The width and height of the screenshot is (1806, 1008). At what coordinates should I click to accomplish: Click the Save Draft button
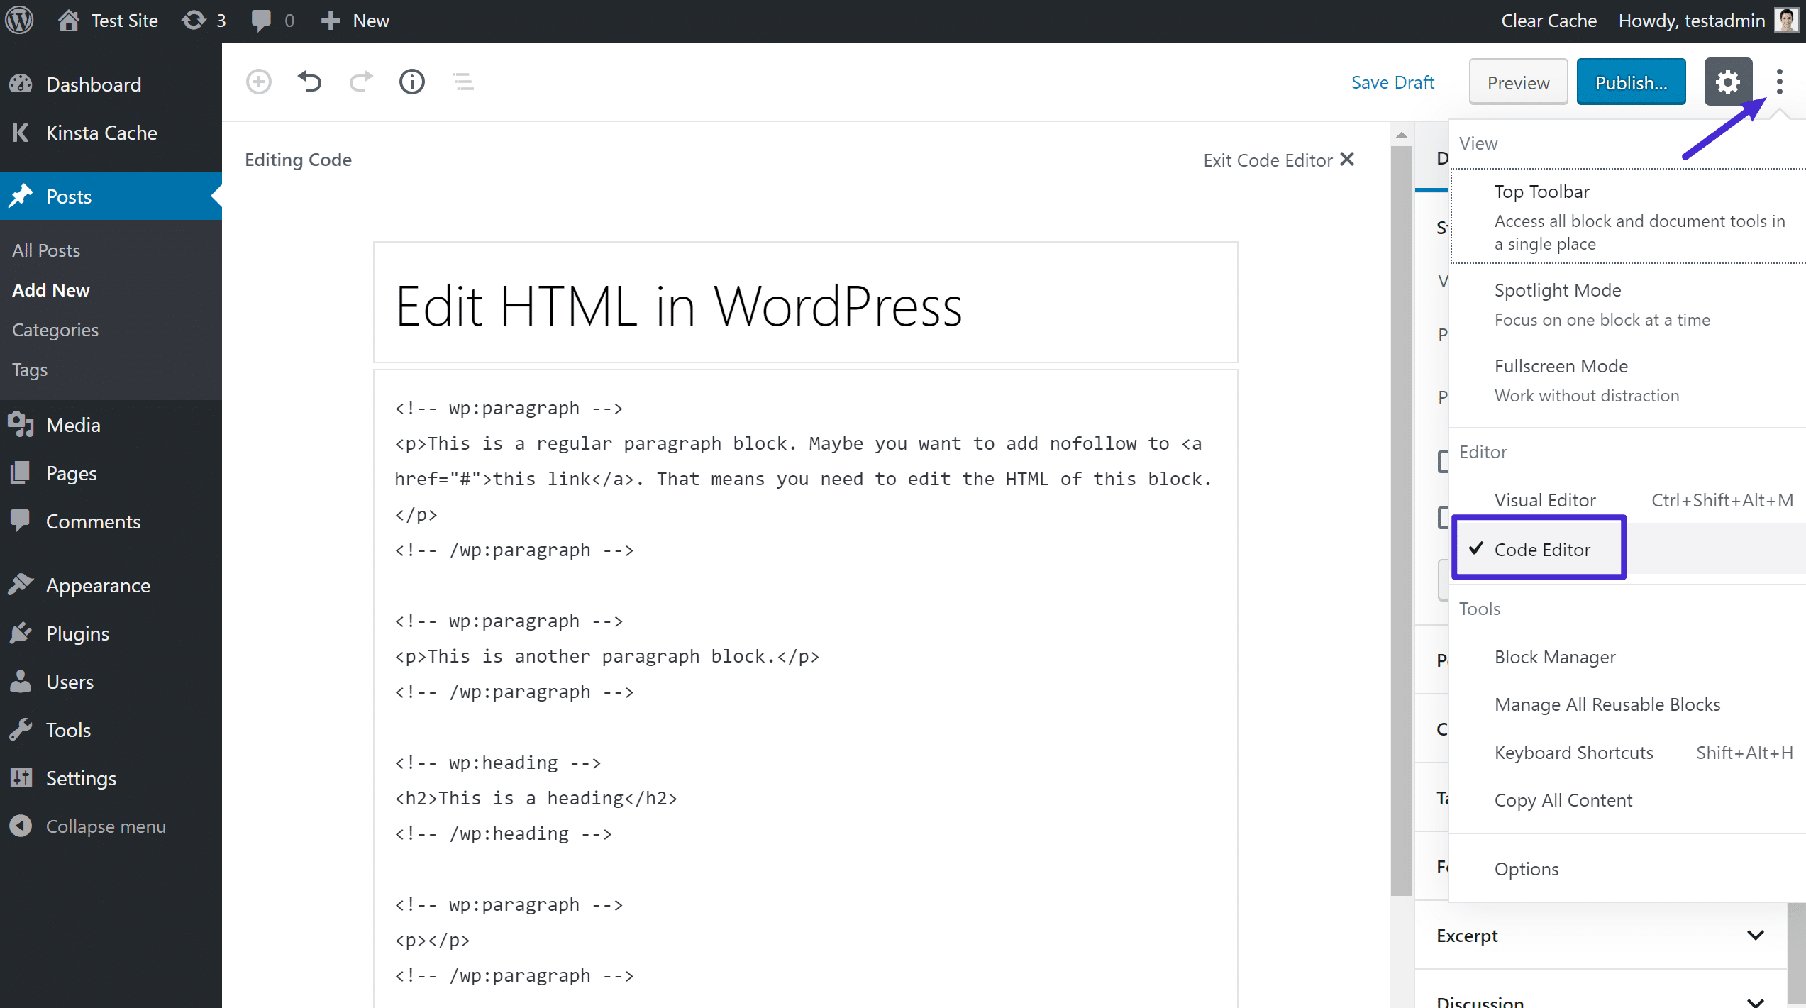[1390, 81]
